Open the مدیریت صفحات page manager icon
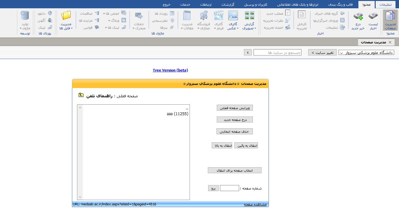Screen dimensions: 399x216 (x=390, y=16)
